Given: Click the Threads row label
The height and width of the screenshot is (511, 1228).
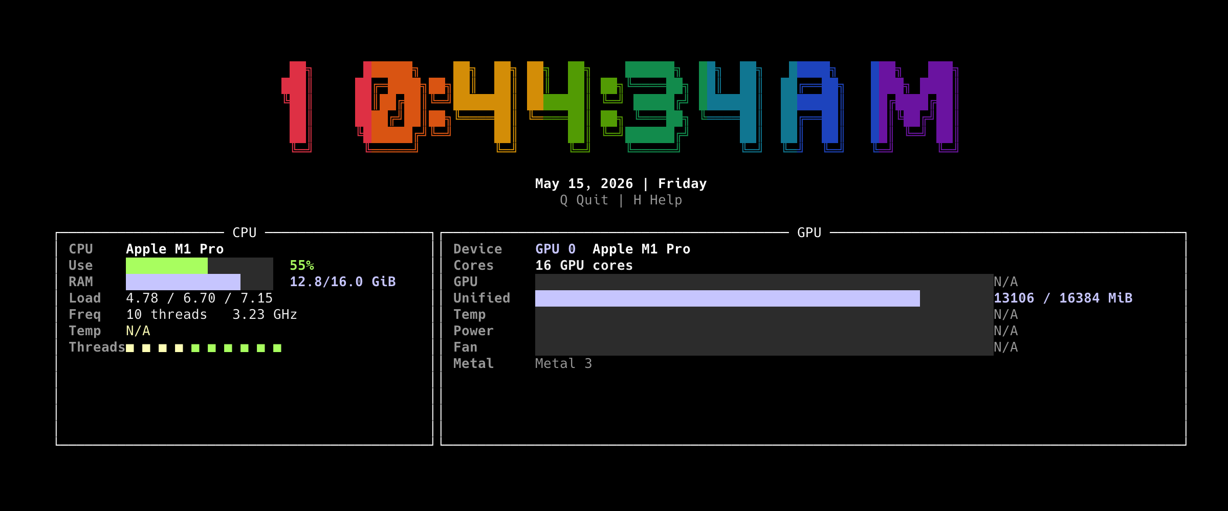Looking at the screenshot, I should coord(97,347).
